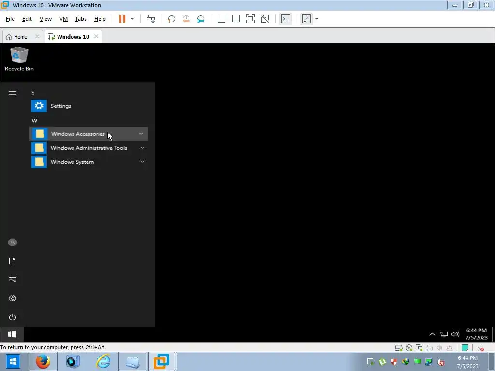
Task: Expand the Windows Administrative Tools folder
Action: point(89,148)
